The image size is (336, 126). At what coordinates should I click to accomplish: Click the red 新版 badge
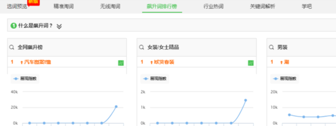coord(33,2)
